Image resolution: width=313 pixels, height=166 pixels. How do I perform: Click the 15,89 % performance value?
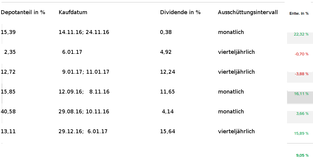[301, 134]
